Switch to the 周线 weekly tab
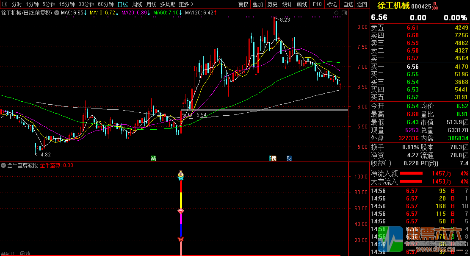Screen dimensions: 470x256 click(x=137, y=4)
